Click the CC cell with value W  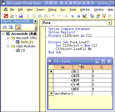pos(102,72)
